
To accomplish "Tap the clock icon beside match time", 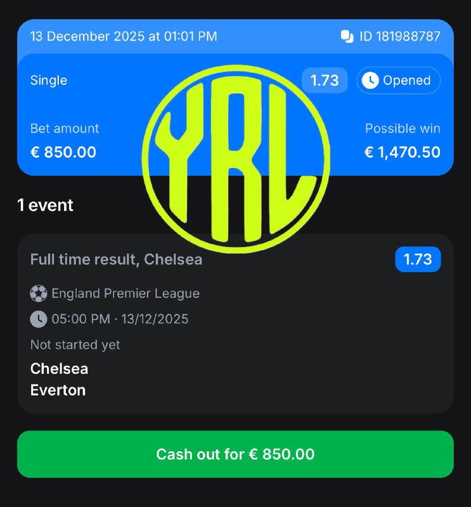I will (x=39, y=319).
